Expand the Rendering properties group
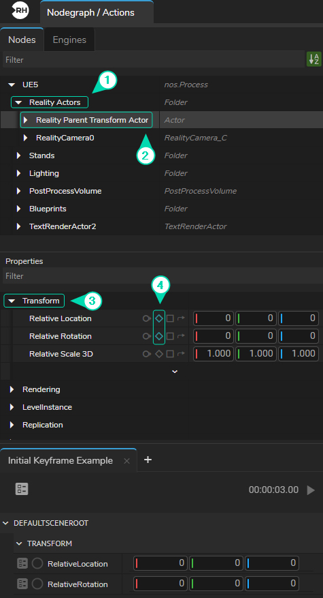The image size is (323, 598). 12,389
